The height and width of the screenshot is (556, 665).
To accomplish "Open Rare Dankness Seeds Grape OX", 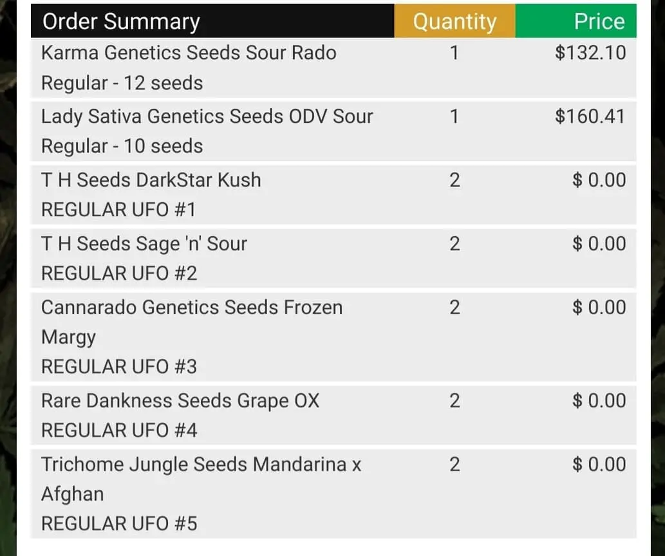I will (180, 401).
